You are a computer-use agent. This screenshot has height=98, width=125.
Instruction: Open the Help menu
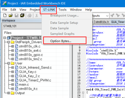[89, 10]
